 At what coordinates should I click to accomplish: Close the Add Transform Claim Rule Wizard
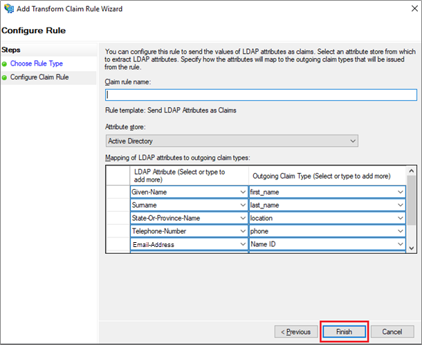pos(414,8)
